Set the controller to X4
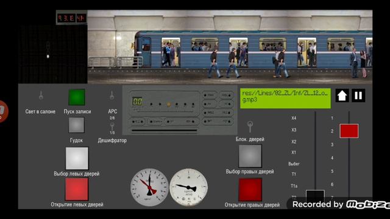The image size is (390, 219). click(x=294, y=118)
